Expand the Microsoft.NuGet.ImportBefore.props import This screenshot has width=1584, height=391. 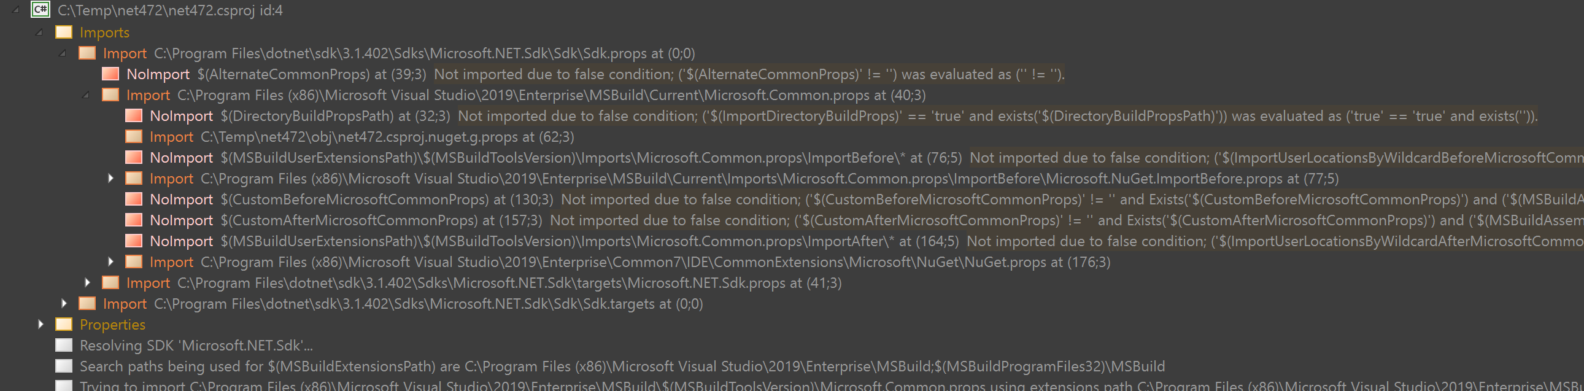pyautogui.click(x=111, y=178)
